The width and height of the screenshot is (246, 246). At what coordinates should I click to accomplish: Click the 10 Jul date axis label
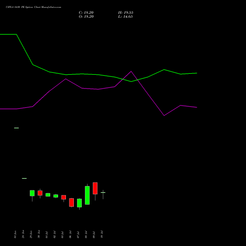[x=102, y=234]
